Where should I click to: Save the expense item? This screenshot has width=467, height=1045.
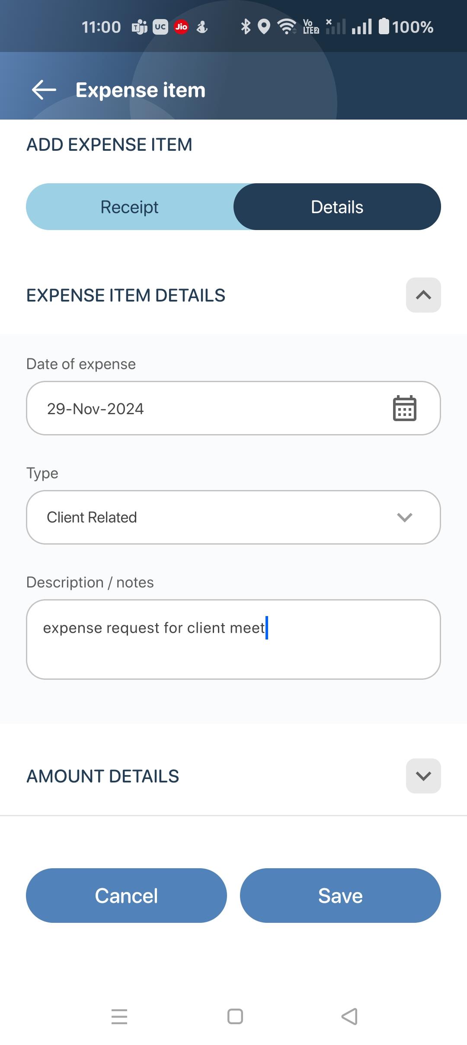[340, 896]
